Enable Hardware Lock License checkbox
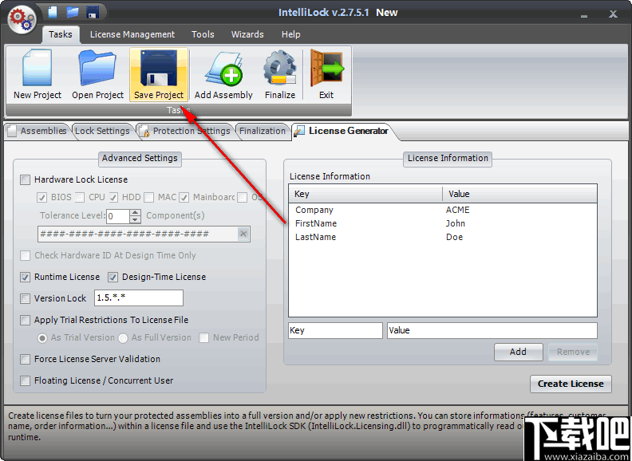 (25, 179)
